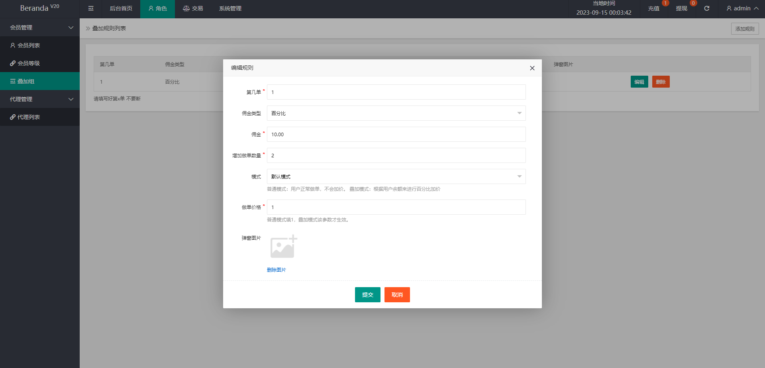Viewport: 765px width, 368px height.
Task: Close the 编辑规则 dialog with X
Action: point(532,68)
